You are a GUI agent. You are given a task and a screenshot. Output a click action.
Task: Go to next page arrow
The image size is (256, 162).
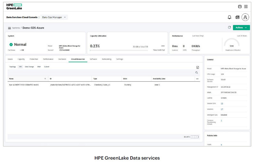196,137
